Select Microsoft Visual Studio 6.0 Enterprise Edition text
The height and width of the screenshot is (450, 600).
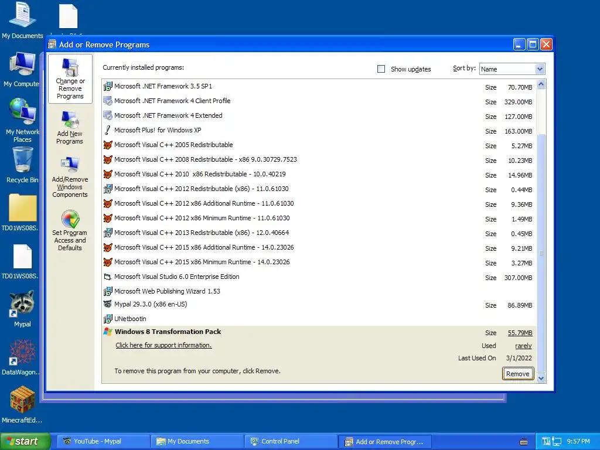(x=177, y=277)
